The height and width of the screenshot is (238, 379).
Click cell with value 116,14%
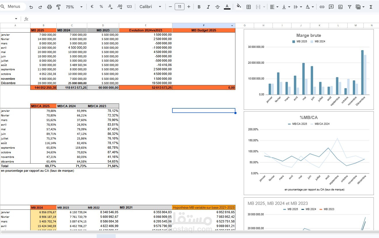click(x=43, y=143)
